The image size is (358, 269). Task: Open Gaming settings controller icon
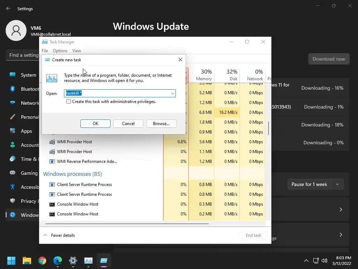(13, 173)
